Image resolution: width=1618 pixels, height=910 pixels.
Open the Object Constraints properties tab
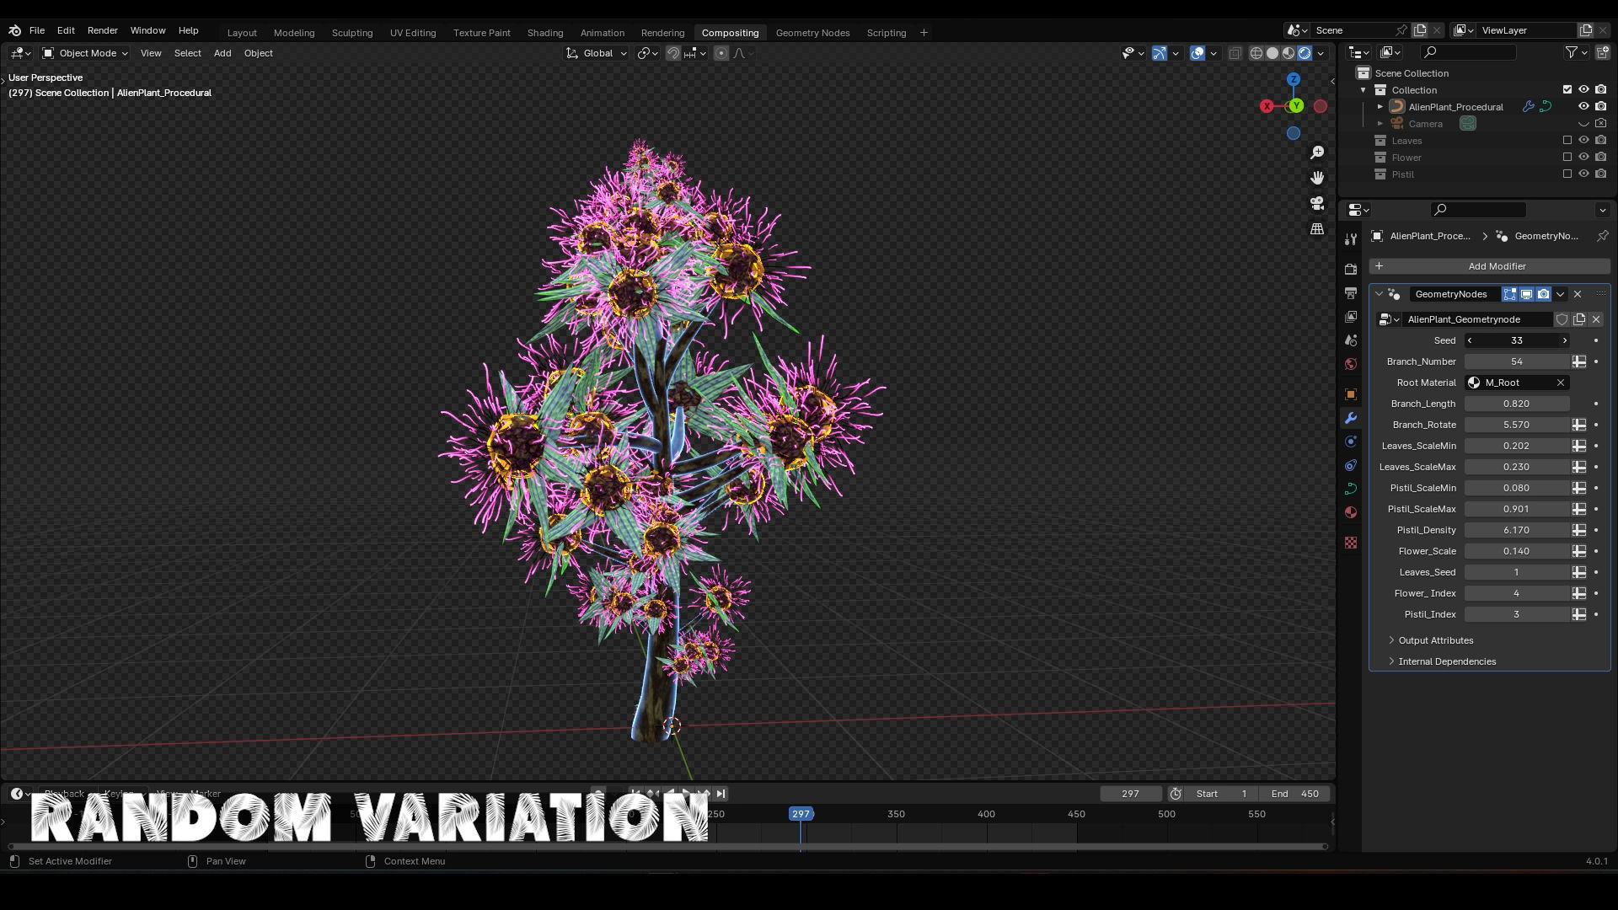pos(1351,465)
